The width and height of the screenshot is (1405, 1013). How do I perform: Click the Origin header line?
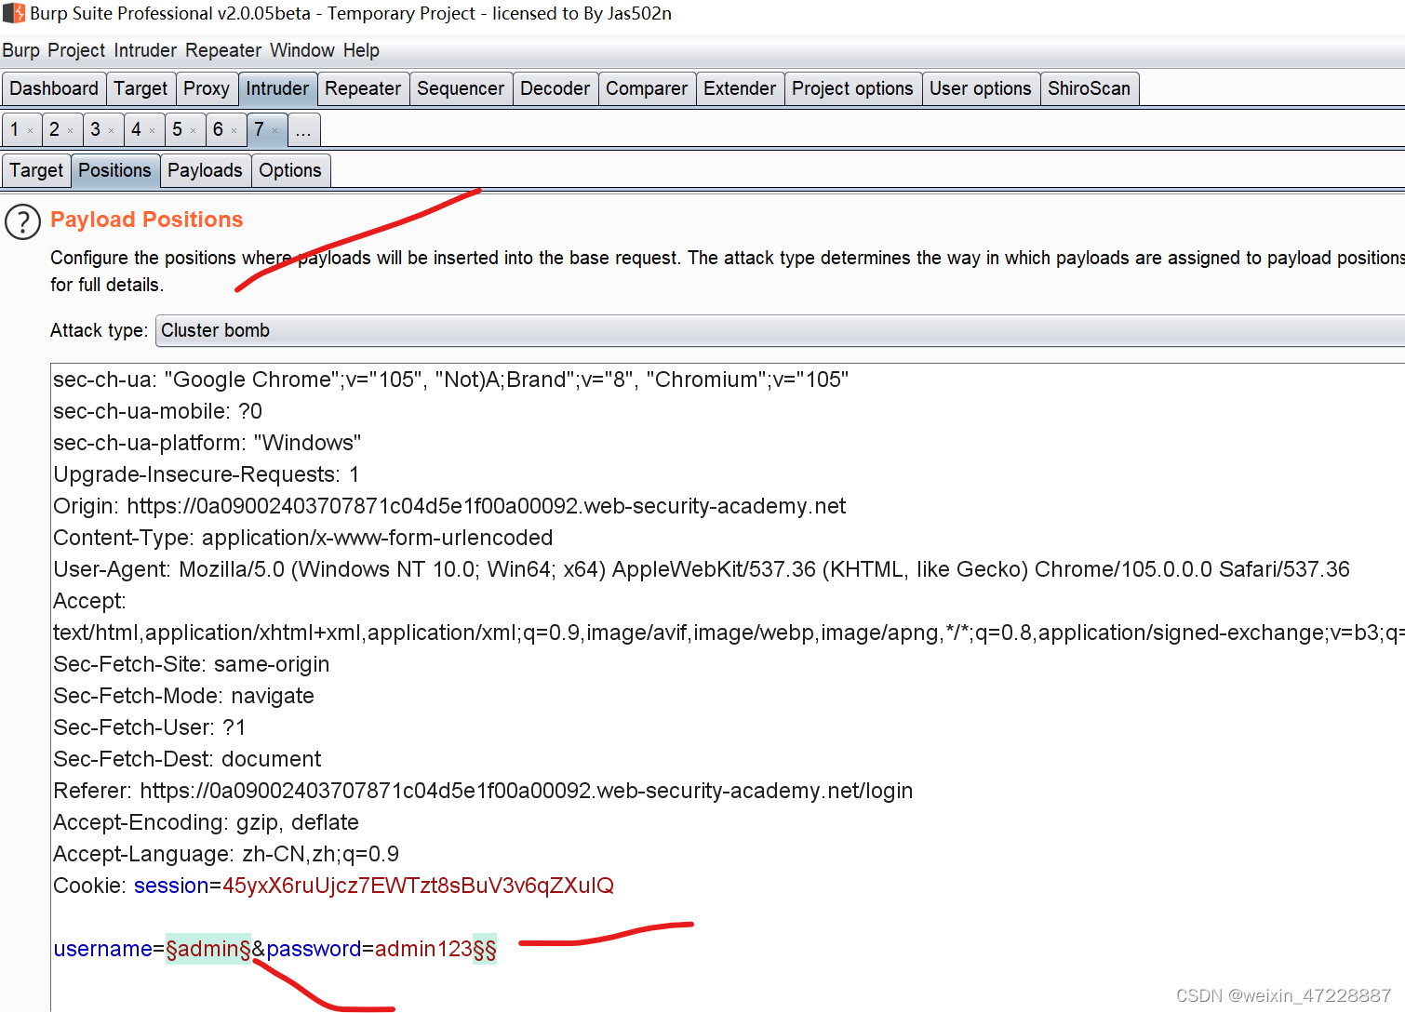click(449, 506)
